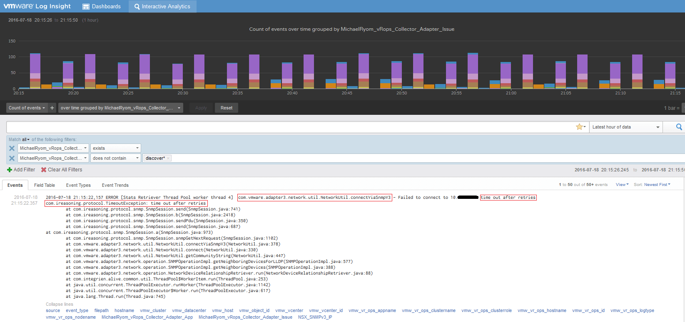Open the Count of events dropdown
This screenshot has height=322, width=685.
click(x=27, y=108)
